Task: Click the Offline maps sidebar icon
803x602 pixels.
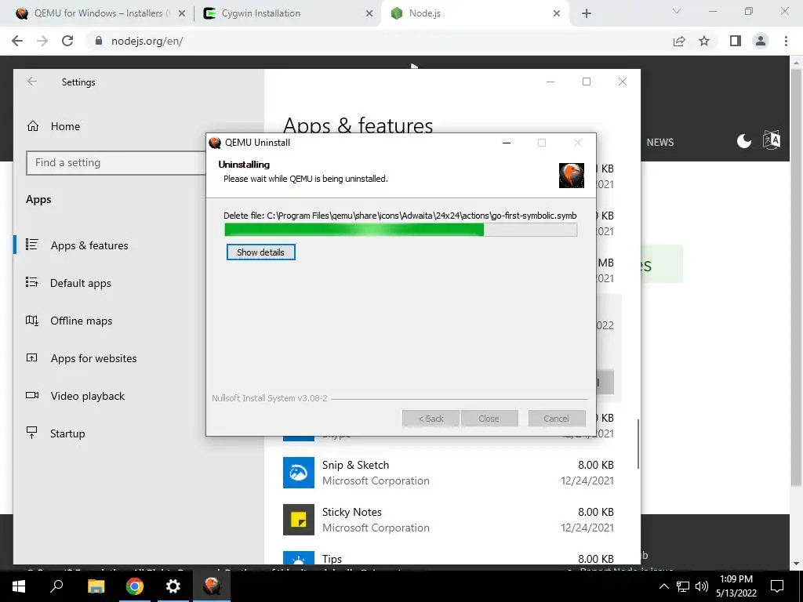Action: click(31, 321)
